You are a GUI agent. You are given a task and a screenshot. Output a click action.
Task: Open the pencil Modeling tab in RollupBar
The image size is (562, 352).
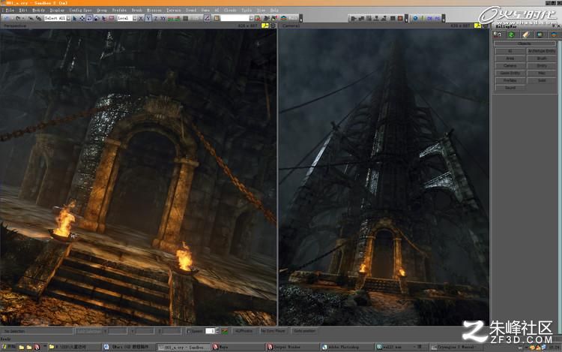click(x=526, y=35)
